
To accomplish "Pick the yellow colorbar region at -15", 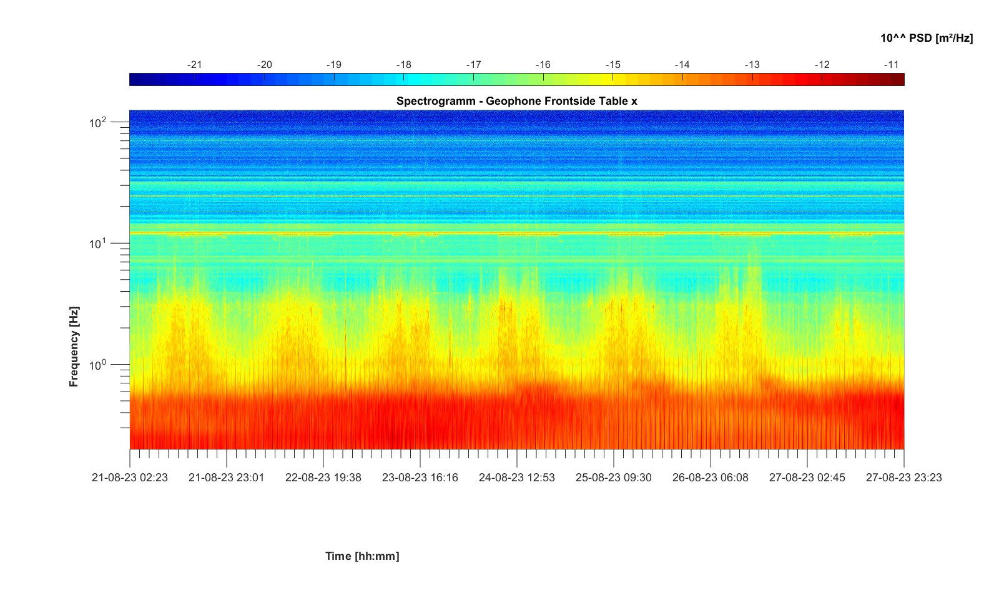I will coord(613,80).
